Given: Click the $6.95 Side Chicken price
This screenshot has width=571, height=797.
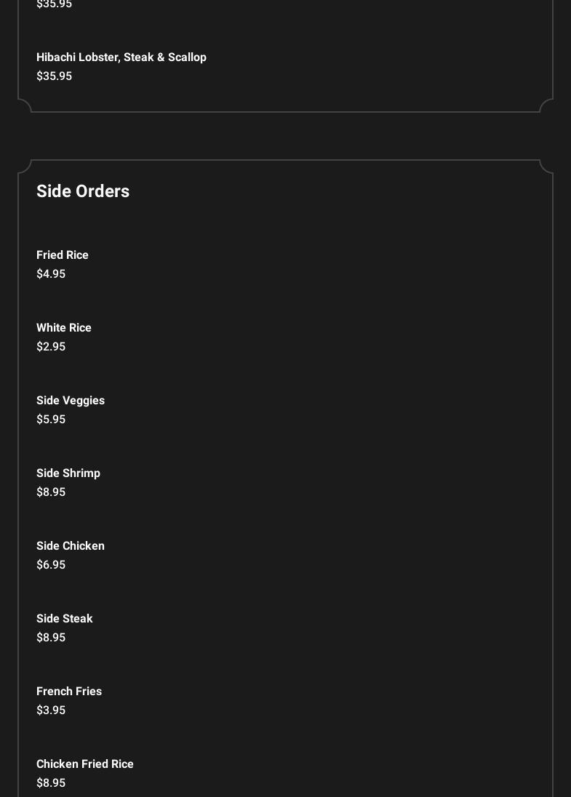Looking at the screenshot, I should click(x=51, y=564).
